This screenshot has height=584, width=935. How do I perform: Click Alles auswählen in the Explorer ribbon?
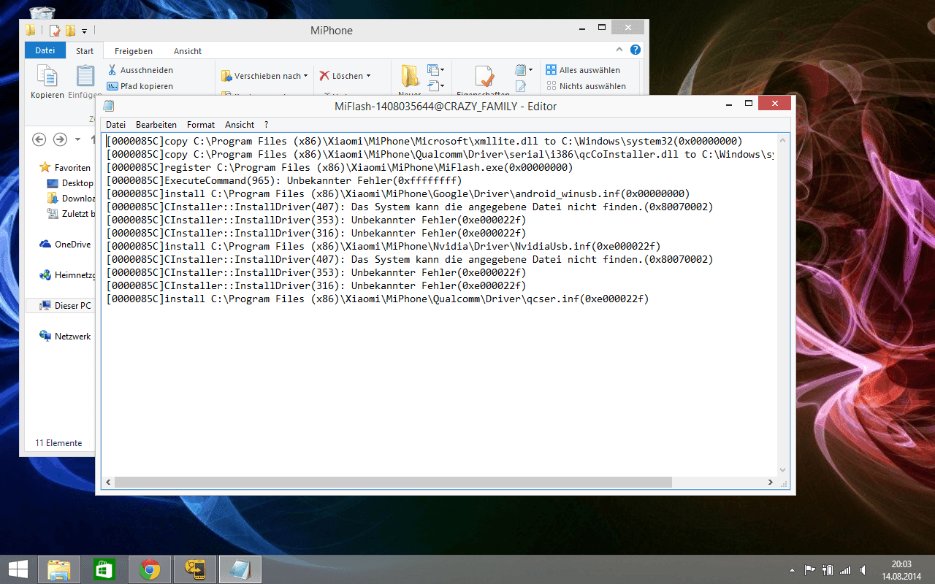point(583,70)
